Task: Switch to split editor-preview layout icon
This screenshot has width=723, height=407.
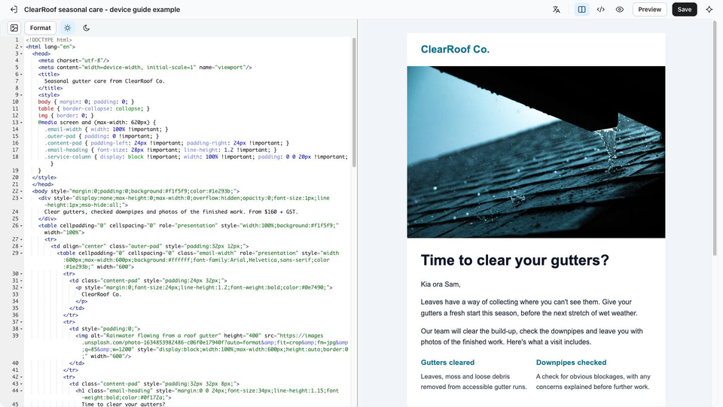Action: click(x=582, y=9)
